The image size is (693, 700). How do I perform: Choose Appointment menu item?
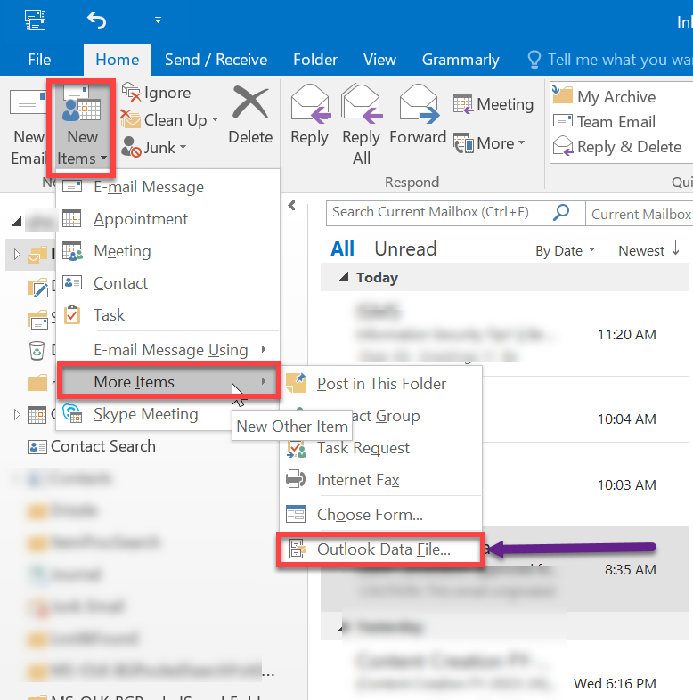point(167,219)
